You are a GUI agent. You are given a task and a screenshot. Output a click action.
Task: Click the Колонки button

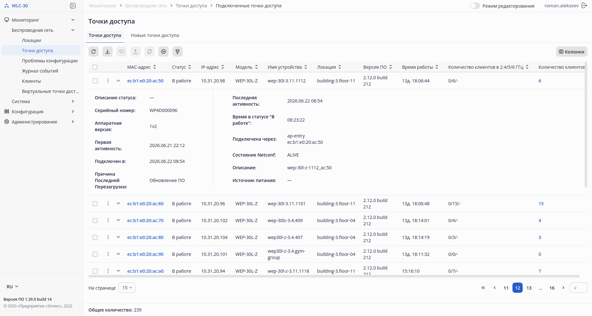[x=572, y=52]
